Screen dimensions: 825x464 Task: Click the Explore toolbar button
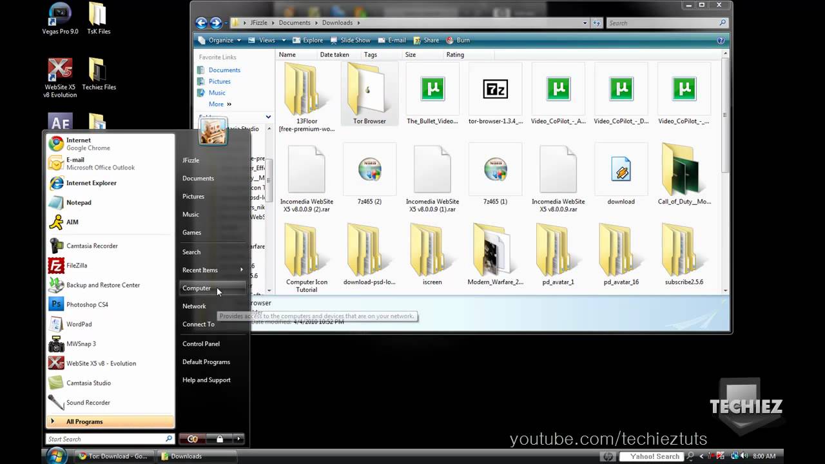click(307, 40)
